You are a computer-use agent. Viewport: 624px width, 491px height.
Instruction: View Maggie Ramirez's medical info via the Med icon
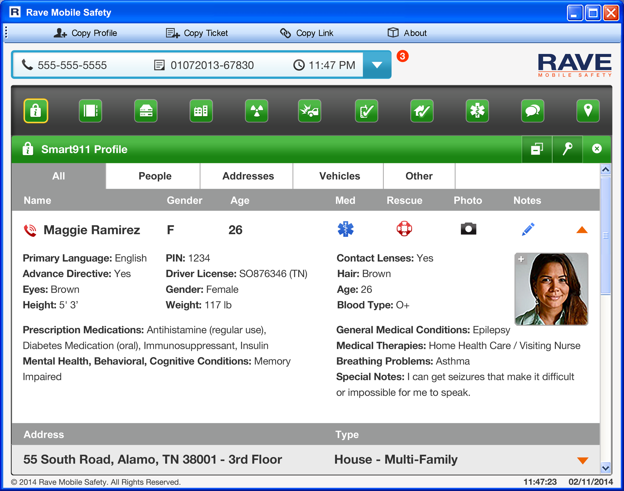tap(346, 229)
